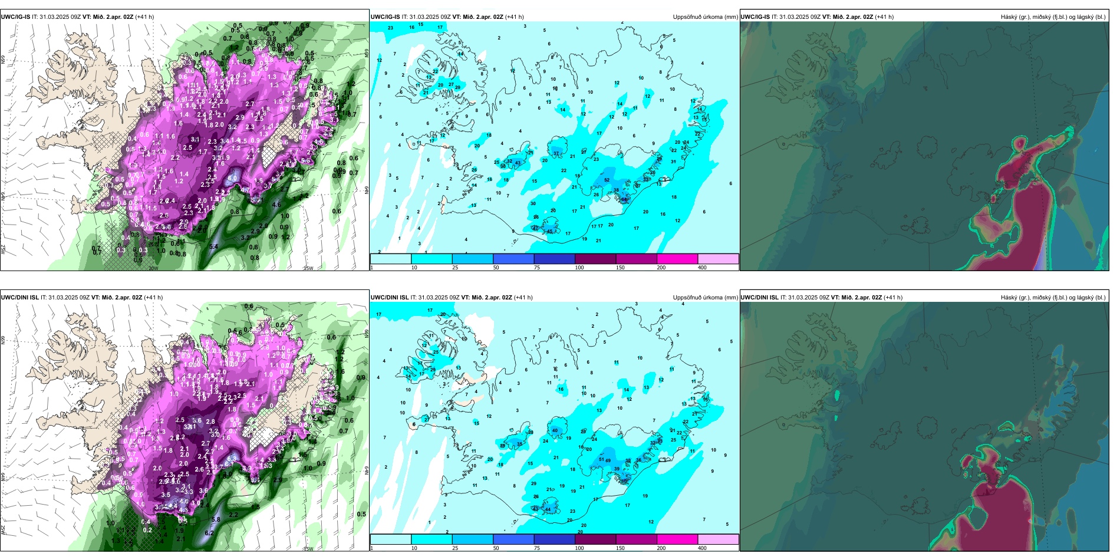Pick the 1–10 mm pale cyan swatch in DINI ISL legend
This screenshot has height=560, width=1120.
tap(391, 539)
